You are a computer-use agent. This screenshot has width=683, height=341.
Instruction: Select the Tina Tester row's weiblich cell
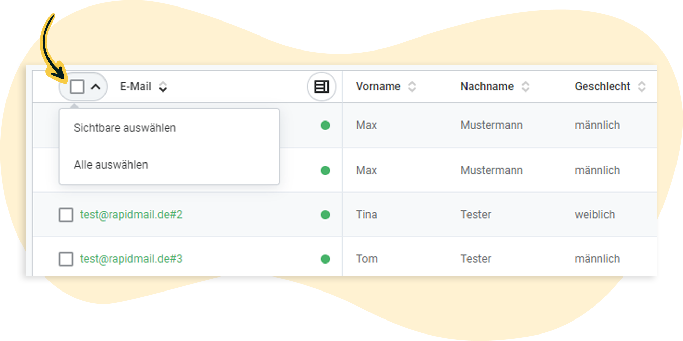(x=595, y=215)
